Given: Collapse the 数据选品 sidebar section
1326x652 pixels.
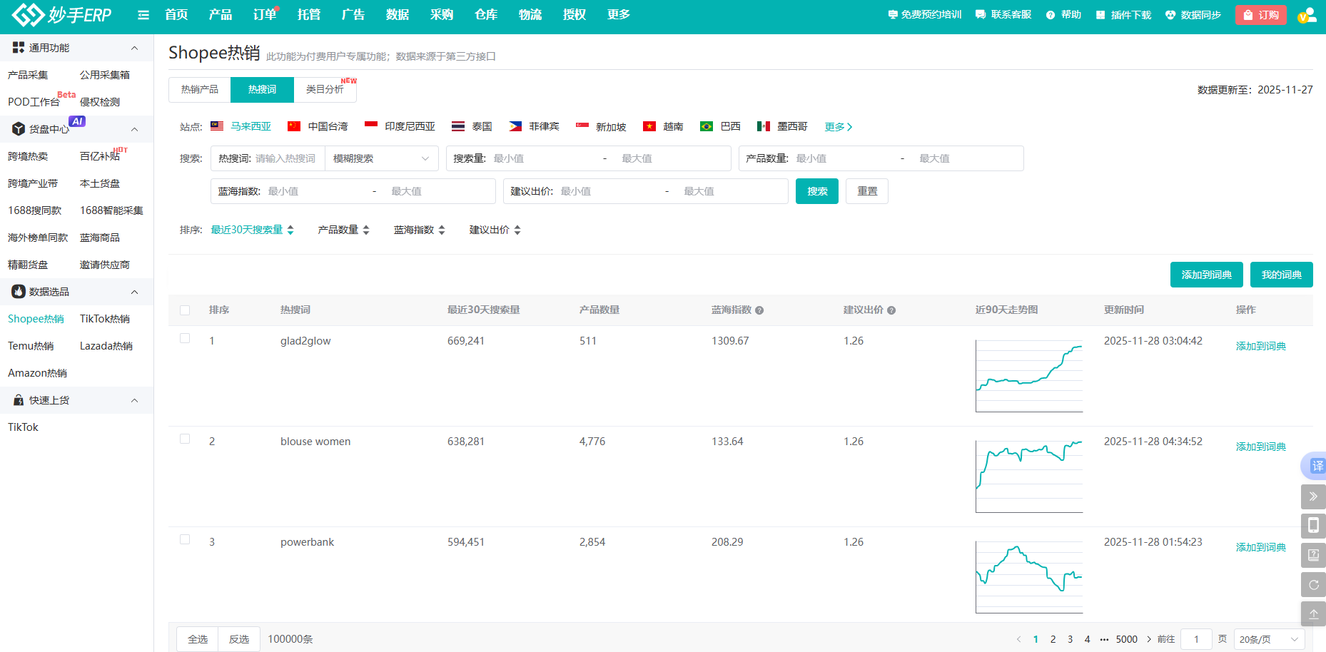Looking at the screenshot, I should tap(134, 292).
